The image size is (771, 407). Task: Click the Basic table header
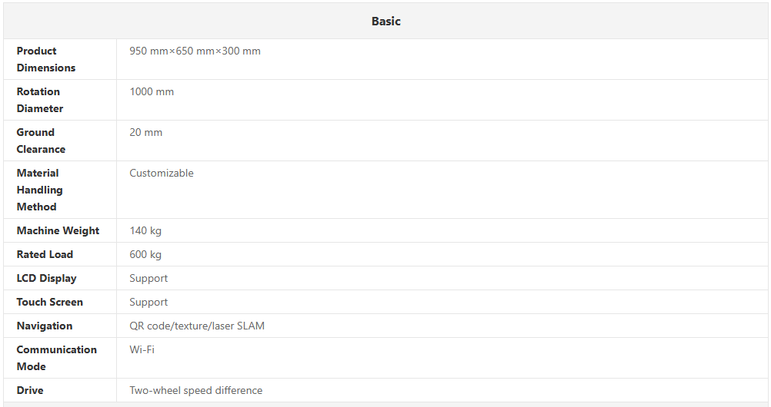point(385,22)
